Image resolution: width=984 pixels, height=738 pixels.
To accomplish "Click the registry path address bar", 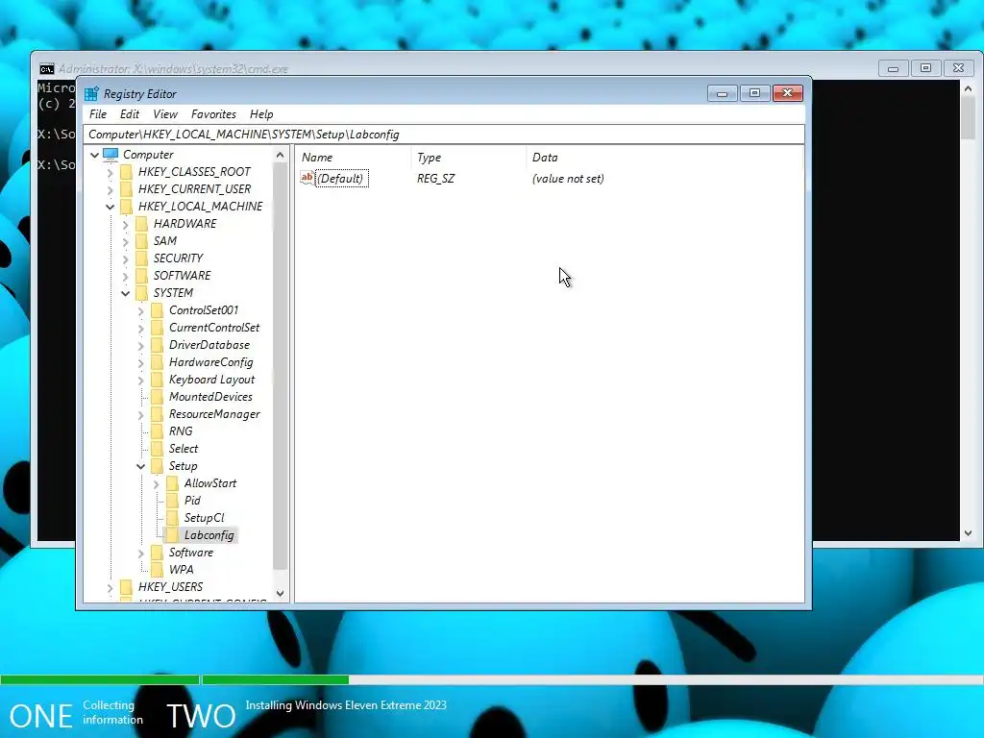I will [x=444, y=135].
